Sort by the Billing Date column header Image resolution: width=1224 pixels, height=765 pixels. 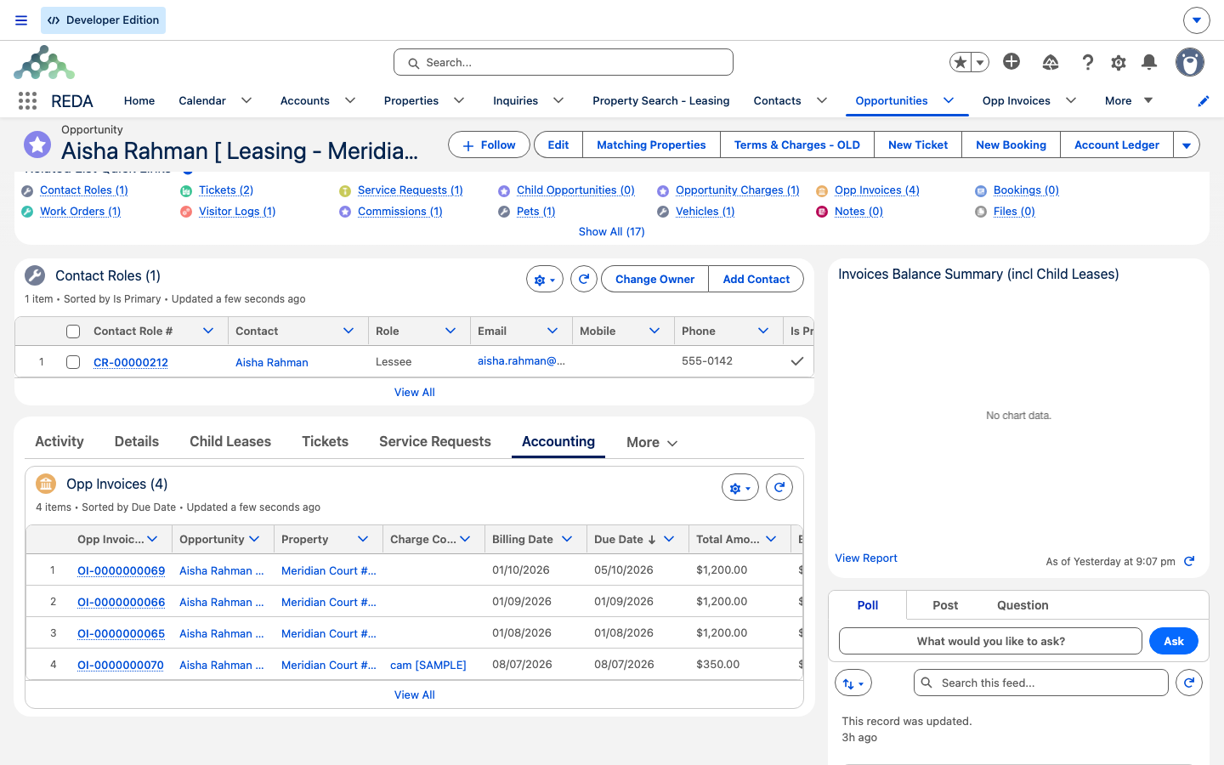[523, 539]
